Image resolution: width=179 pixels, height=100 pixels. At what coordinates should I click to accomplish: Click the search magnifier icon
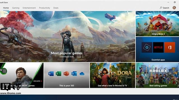click(x=161, y=8)
